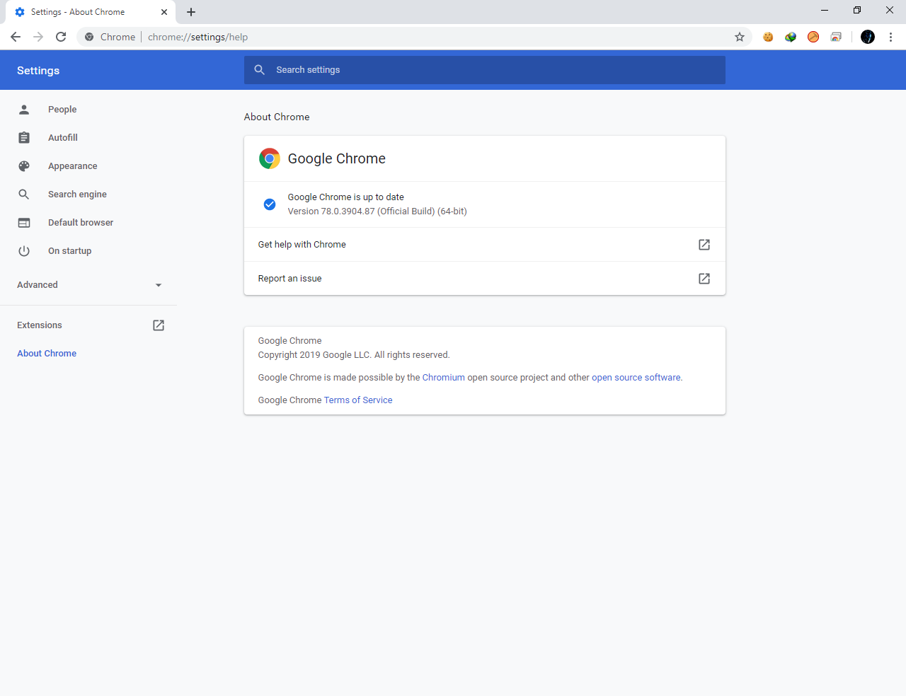Open the Chrome three-dot menu
The height and width of the screenshot is (696, 906).
tap(890, 37)
